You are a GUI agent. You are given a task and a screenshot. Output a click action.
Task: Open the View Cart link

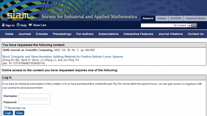tap(40, 25)
